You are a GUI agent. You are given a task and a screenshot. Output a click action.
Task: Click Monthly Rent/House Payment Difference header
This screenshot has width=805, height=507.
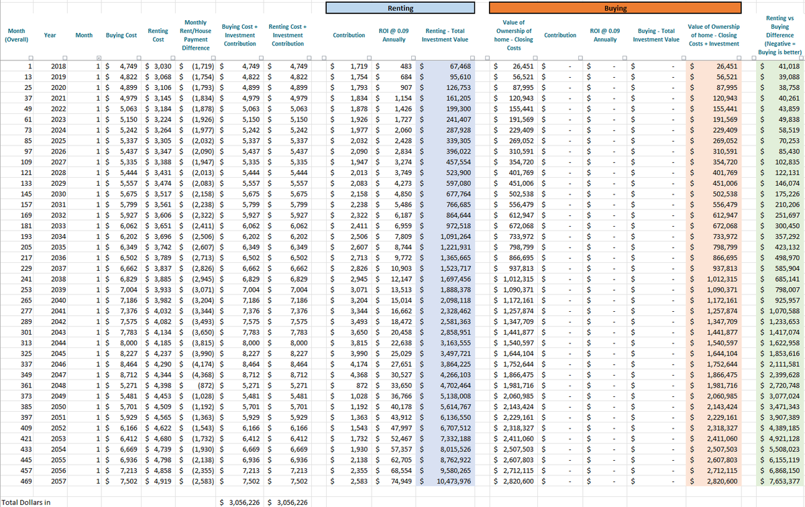click(195, 36)
